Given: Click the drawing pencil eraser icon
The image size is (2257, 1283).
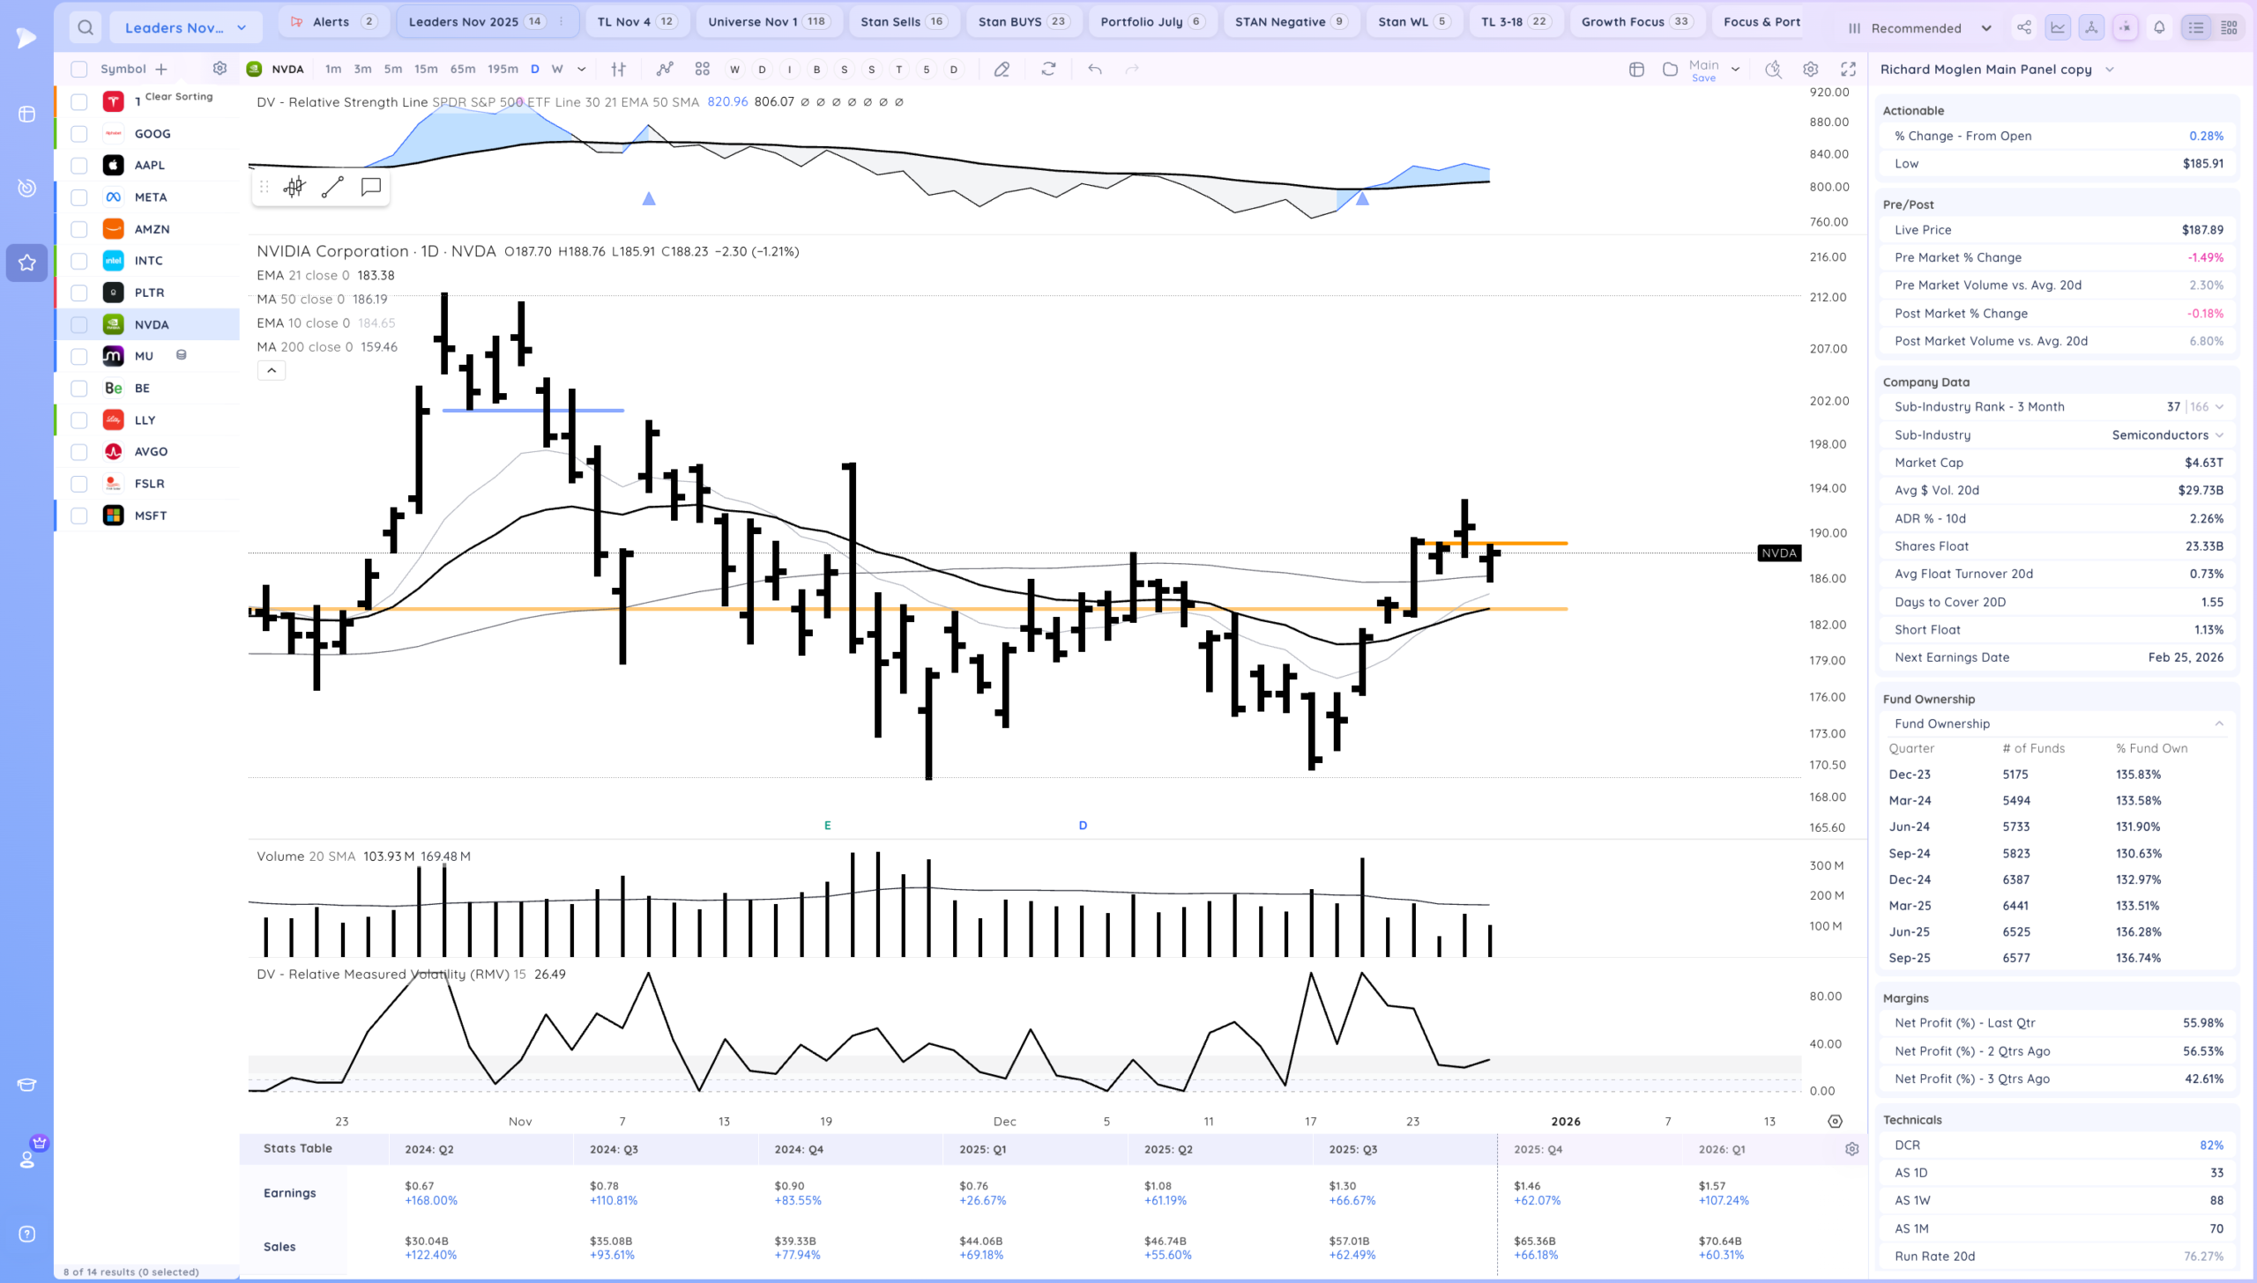Looking at the screenshot, I should coord(1002,69).
